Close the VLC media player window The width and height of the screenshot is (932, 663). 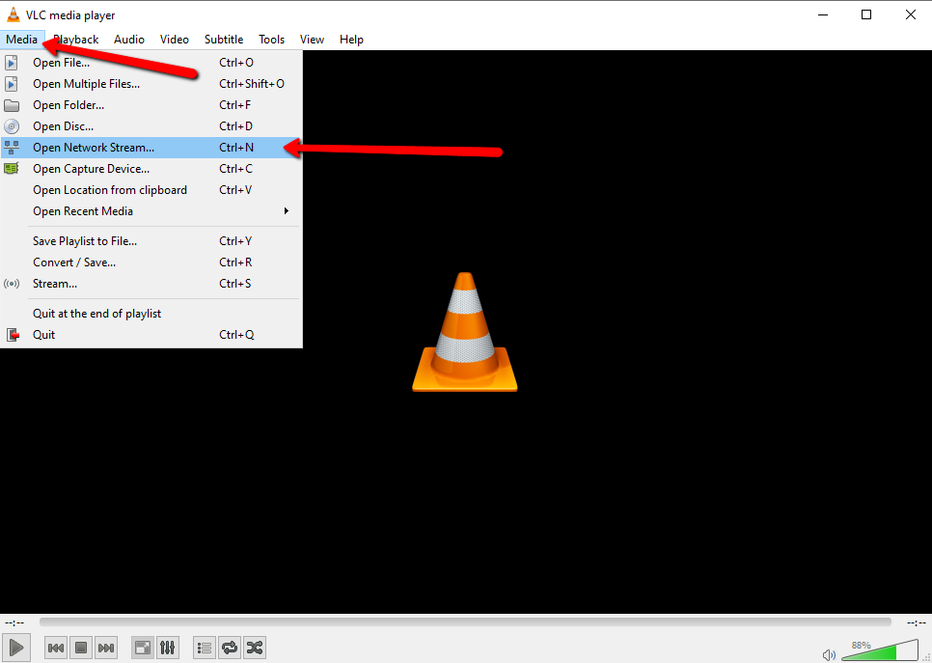tap(910, 14)
